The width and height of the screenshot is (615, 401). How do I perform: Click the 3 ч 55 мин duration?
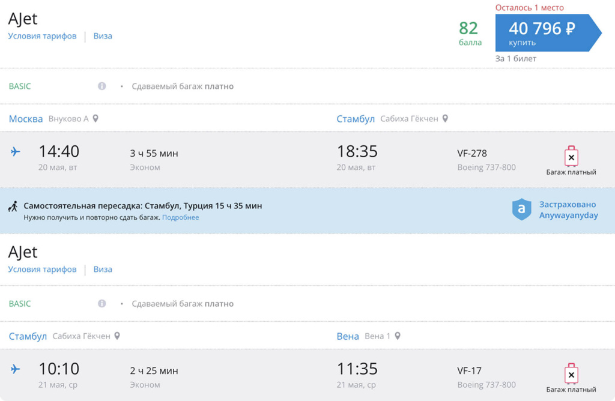click(154, 153)
